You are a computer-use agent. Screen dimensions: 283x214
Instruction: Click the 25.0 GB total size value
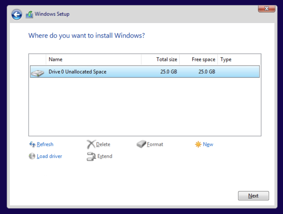tap(168, 72)
